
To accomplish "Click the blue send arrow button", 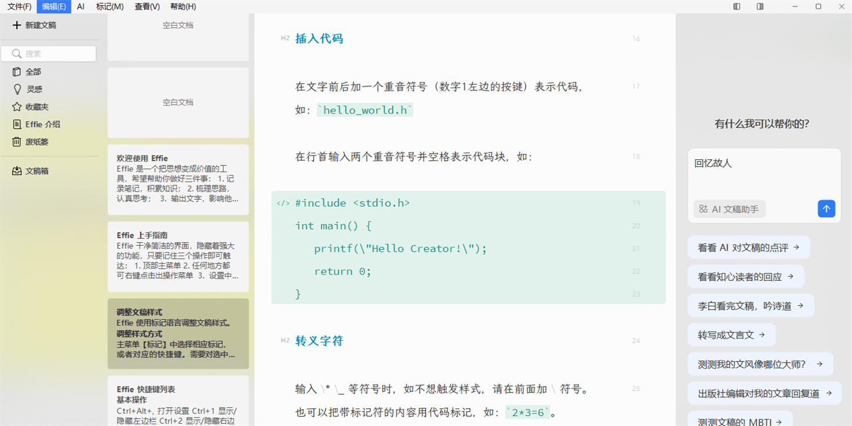I will (x=826, y=209).
